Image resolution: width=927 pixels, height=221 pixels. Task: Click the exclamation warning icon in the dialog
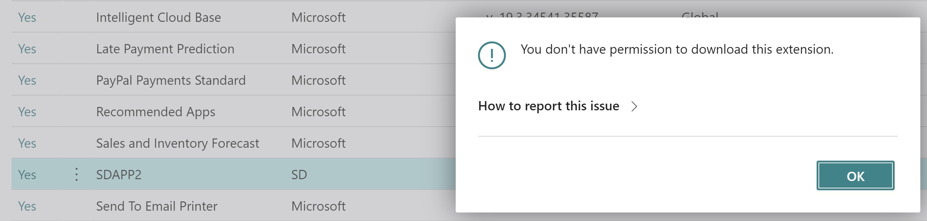click(x=491, y=55)
